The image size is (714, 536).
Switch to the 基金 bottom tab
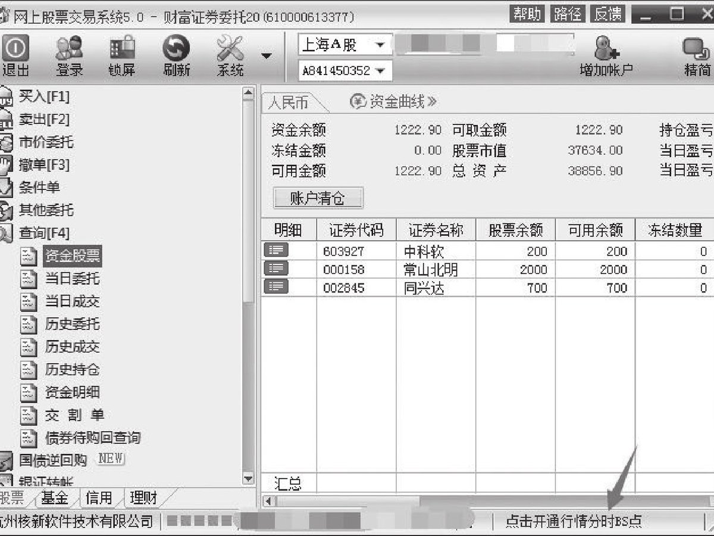tap(55, 498)
